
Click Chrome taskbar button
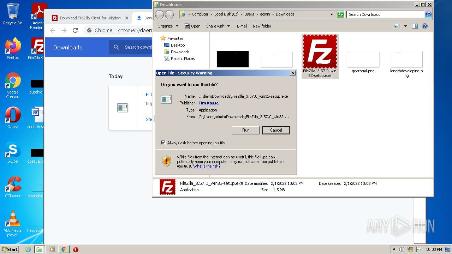point(64,249)
